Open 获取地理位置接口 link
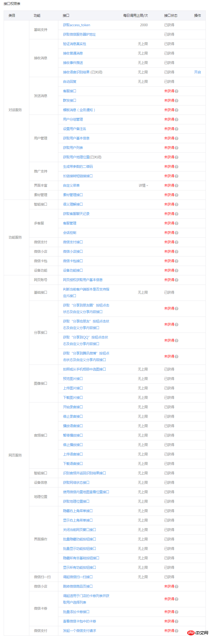 pyautogui.click(x=76, y=501)
